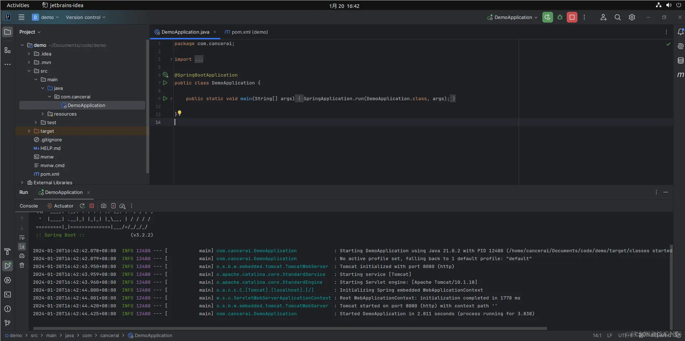Rerun DemoApplication from the top toolbar
Viewport: 685px width, 341px height.
click(x=547, y=17)
